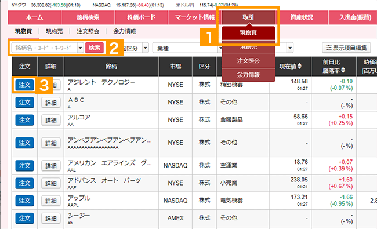This screenshot has width=377, height=229.
Task: Switch to the 現物売 sub-tab
Action: point(55,31)
